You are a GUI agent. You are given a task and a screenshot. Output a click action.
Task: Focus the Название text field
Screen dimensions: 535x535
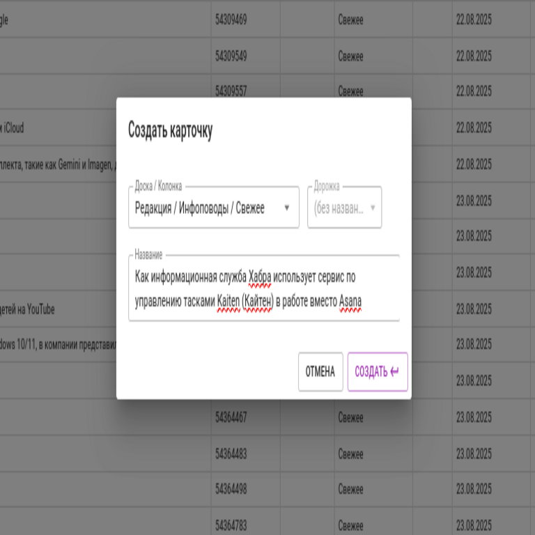[263, 289]
